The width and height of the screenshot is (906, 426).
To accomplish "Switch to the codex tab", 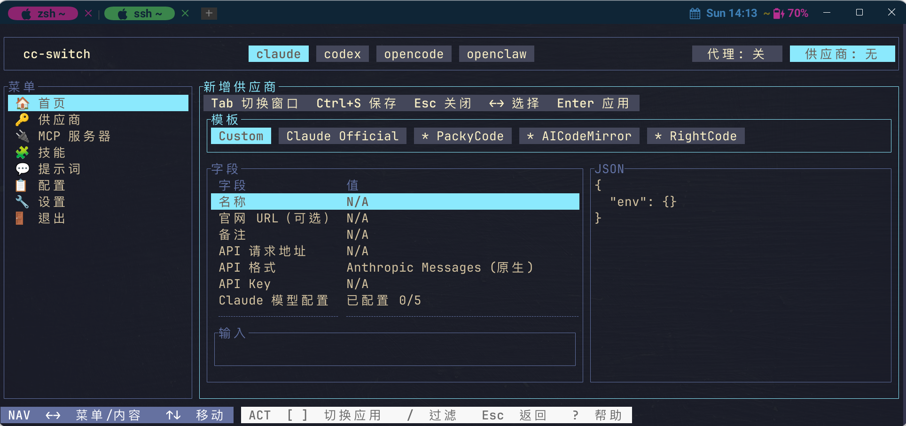I will pyautogui.click(x=342, y=53).
